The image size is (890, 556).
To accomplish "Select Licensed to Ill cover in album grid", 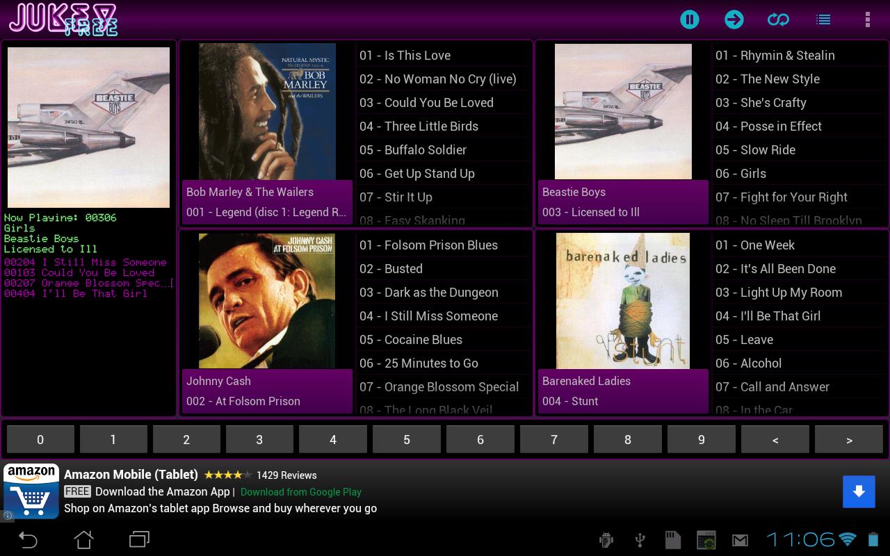I will click(x=623, y=112).
